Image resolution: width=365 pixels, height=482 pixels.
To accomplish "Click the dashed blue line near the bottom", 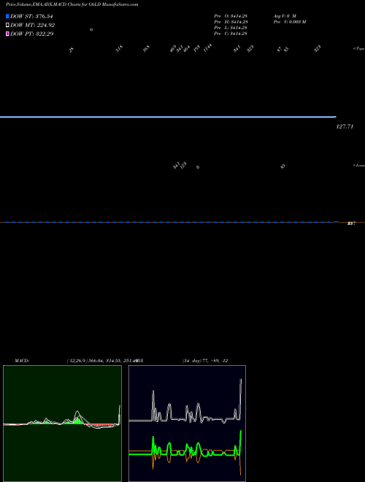I will tap(171, 222).
